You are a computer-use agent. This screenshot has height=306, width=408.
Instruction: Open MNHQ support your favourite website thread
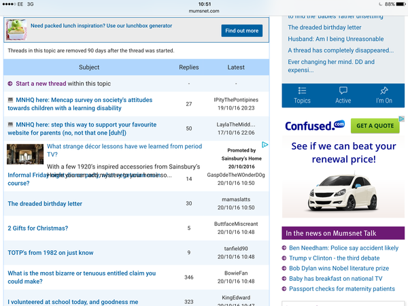(x=82, y=129)
